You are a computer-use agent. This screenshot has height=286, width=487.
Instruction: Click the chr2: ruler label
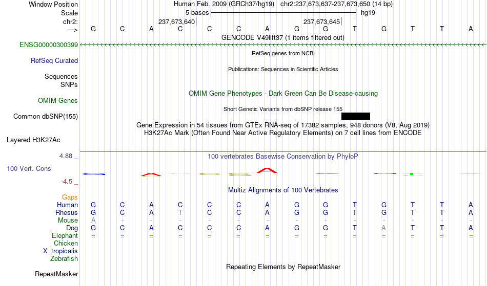[70, 21]
